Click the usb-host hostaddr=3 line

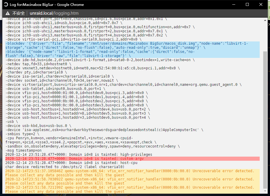(78, 118)
